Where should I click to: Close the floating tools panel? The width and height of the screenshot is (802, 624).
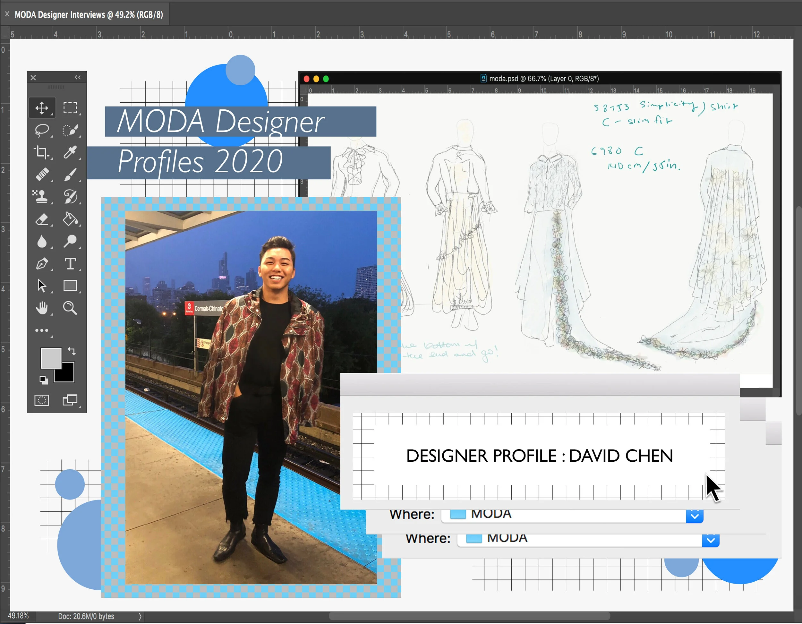[x=33, y=78]
